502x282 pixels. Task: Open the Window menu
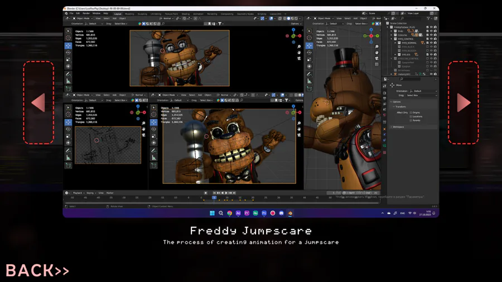point(96,13)
